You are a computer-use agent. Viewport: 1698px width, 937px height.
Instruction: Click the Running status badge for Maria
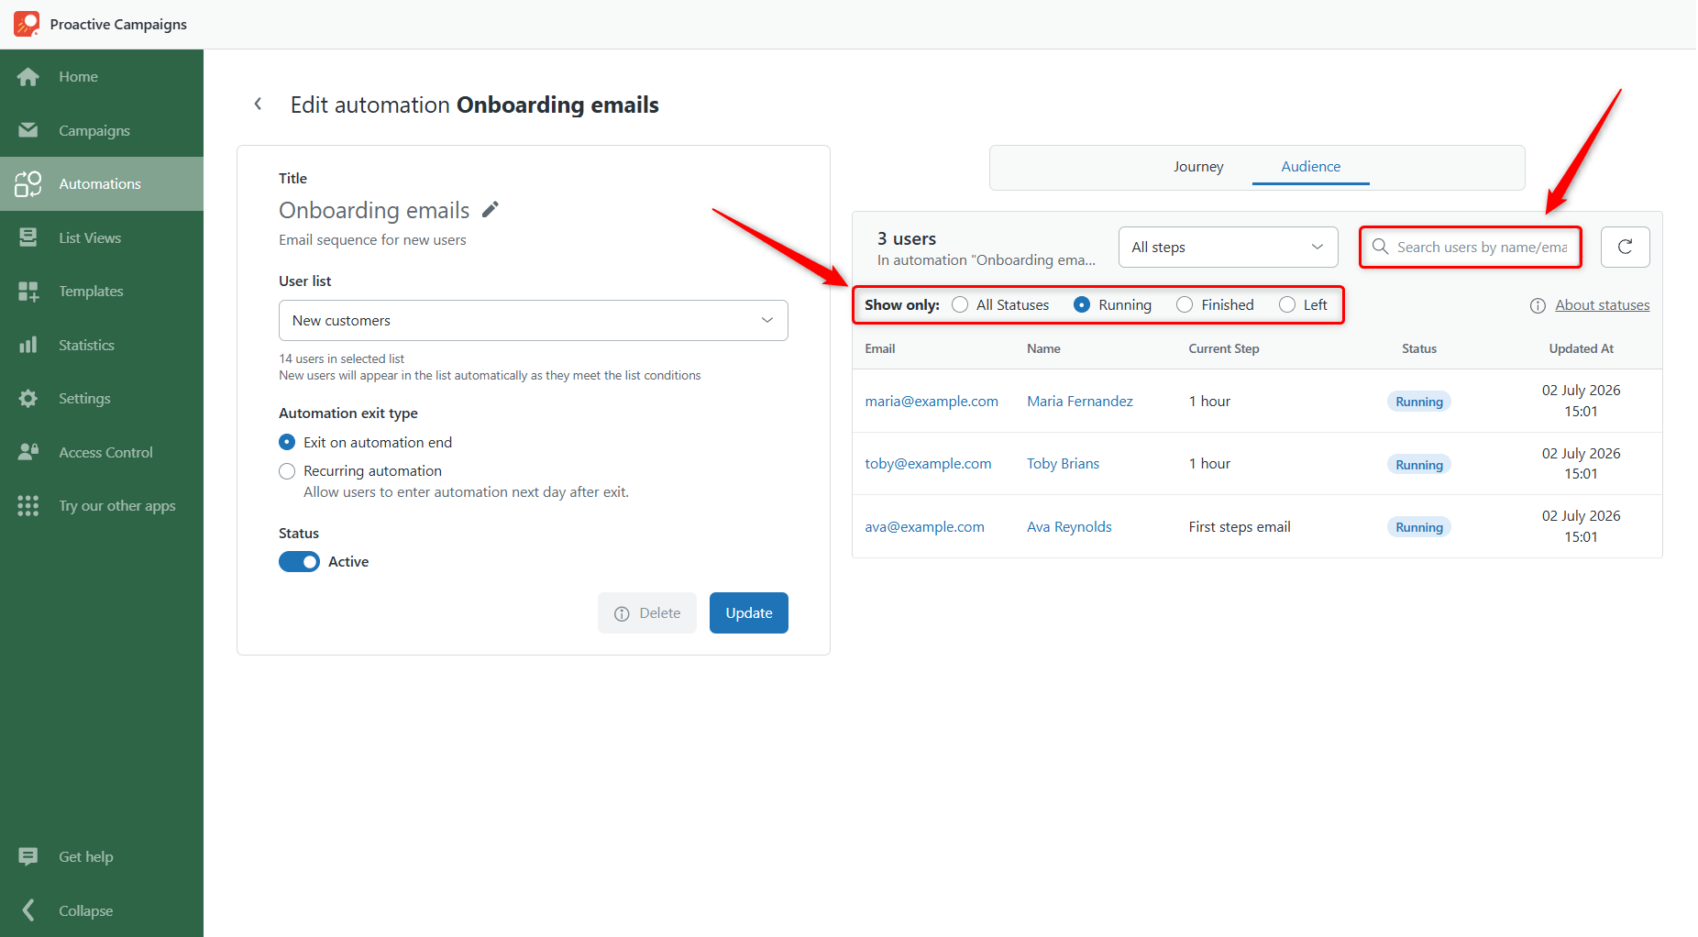pyautogui.click(x=1418, y=402)
